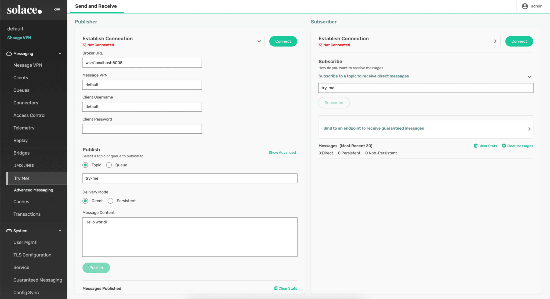Open the admin user avatar menu
Viewport: 550px width, 299px height.
pyautogui.click(x=525, y=6)
